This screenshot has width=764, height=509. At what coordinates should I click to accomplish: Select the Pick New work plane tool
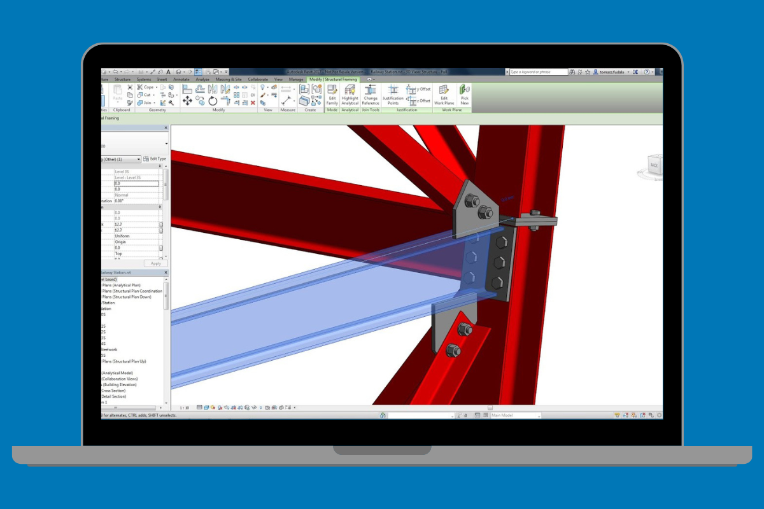pyautogui.click(x=465, y=95)
